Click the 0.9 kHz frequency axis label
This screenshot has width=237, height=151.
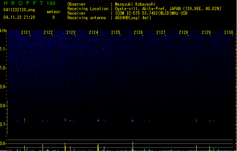tap(3, 87)
